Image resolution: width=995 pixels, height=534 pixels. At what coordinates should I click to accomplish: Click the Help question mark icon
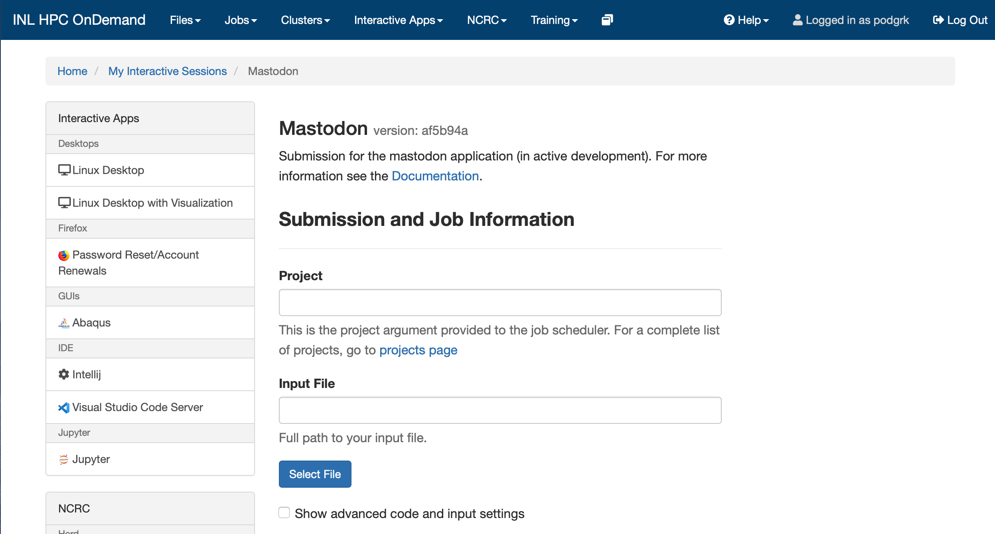tap(729, 20)
